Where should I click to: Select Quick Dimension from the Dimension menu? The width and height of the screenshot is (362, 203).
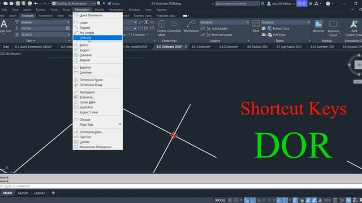point(98,15)
